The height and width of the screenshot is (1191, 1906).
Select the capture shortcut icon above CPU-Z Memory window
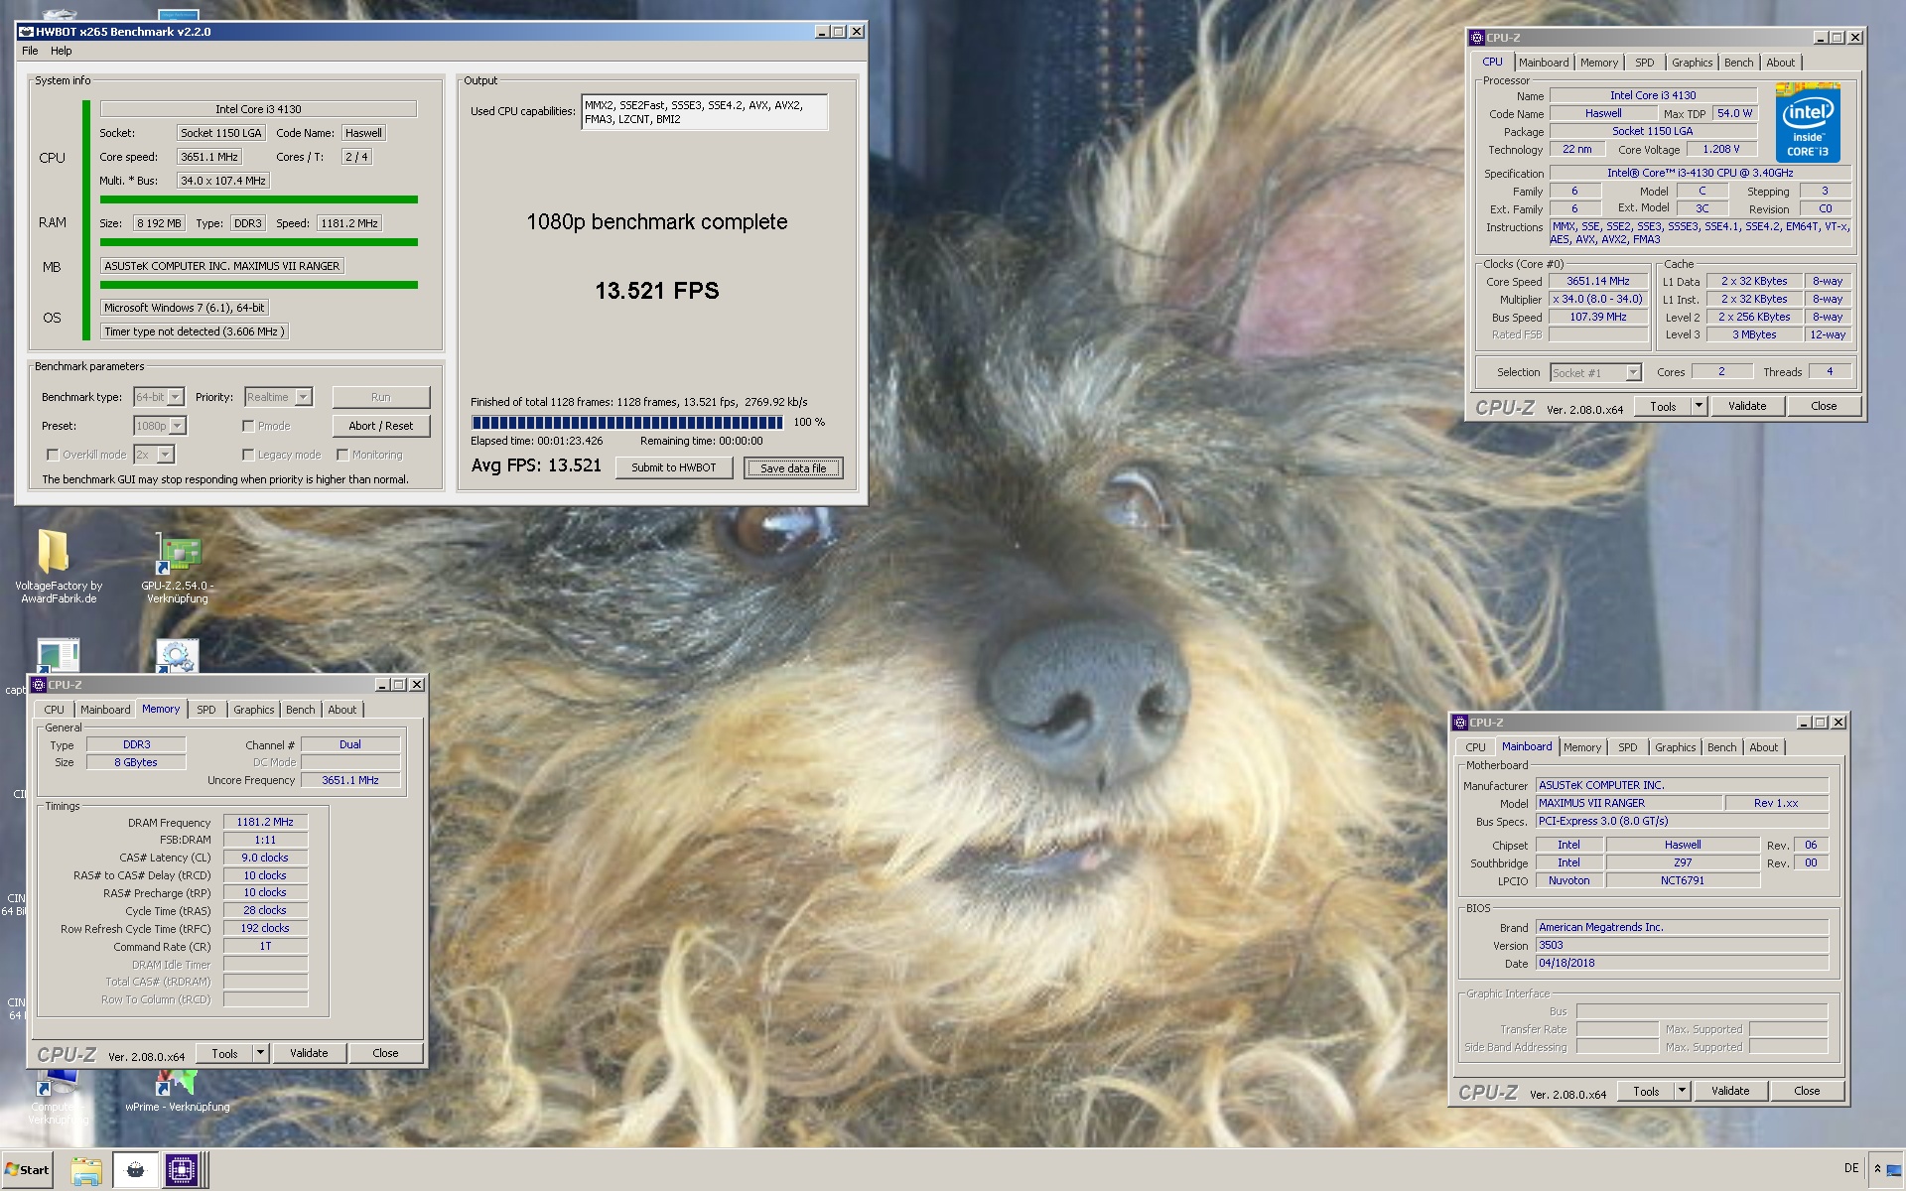click(x=58, y=656)
